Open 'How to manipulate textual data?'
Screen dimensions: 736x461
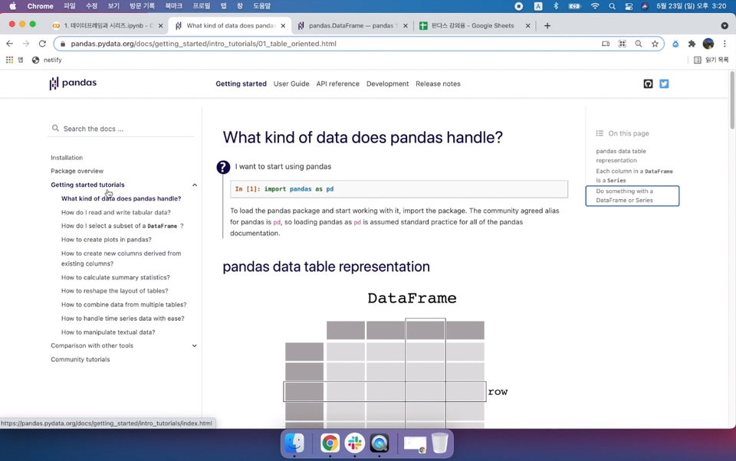click(x=108, y=332)
